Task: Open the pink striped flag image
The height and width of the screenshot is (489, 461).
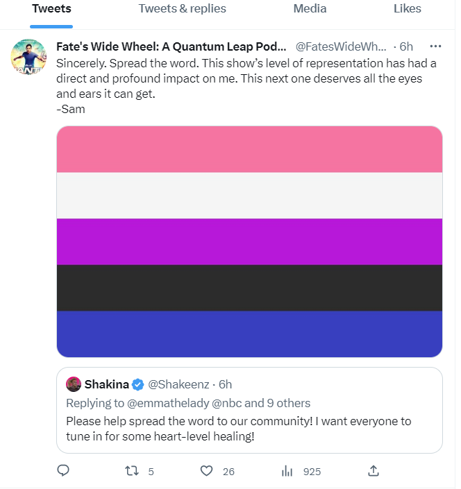Action: [249, 241]
